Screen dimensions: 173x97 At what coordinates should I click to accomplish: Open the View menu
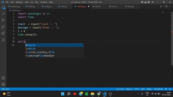tap(27, 2)
